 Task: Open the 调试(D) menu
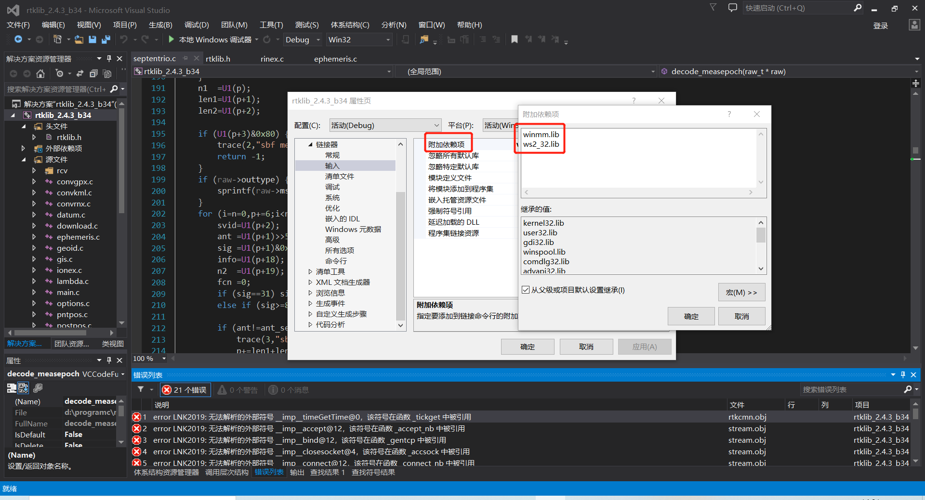pyautogui.click(x=196, y=25)
